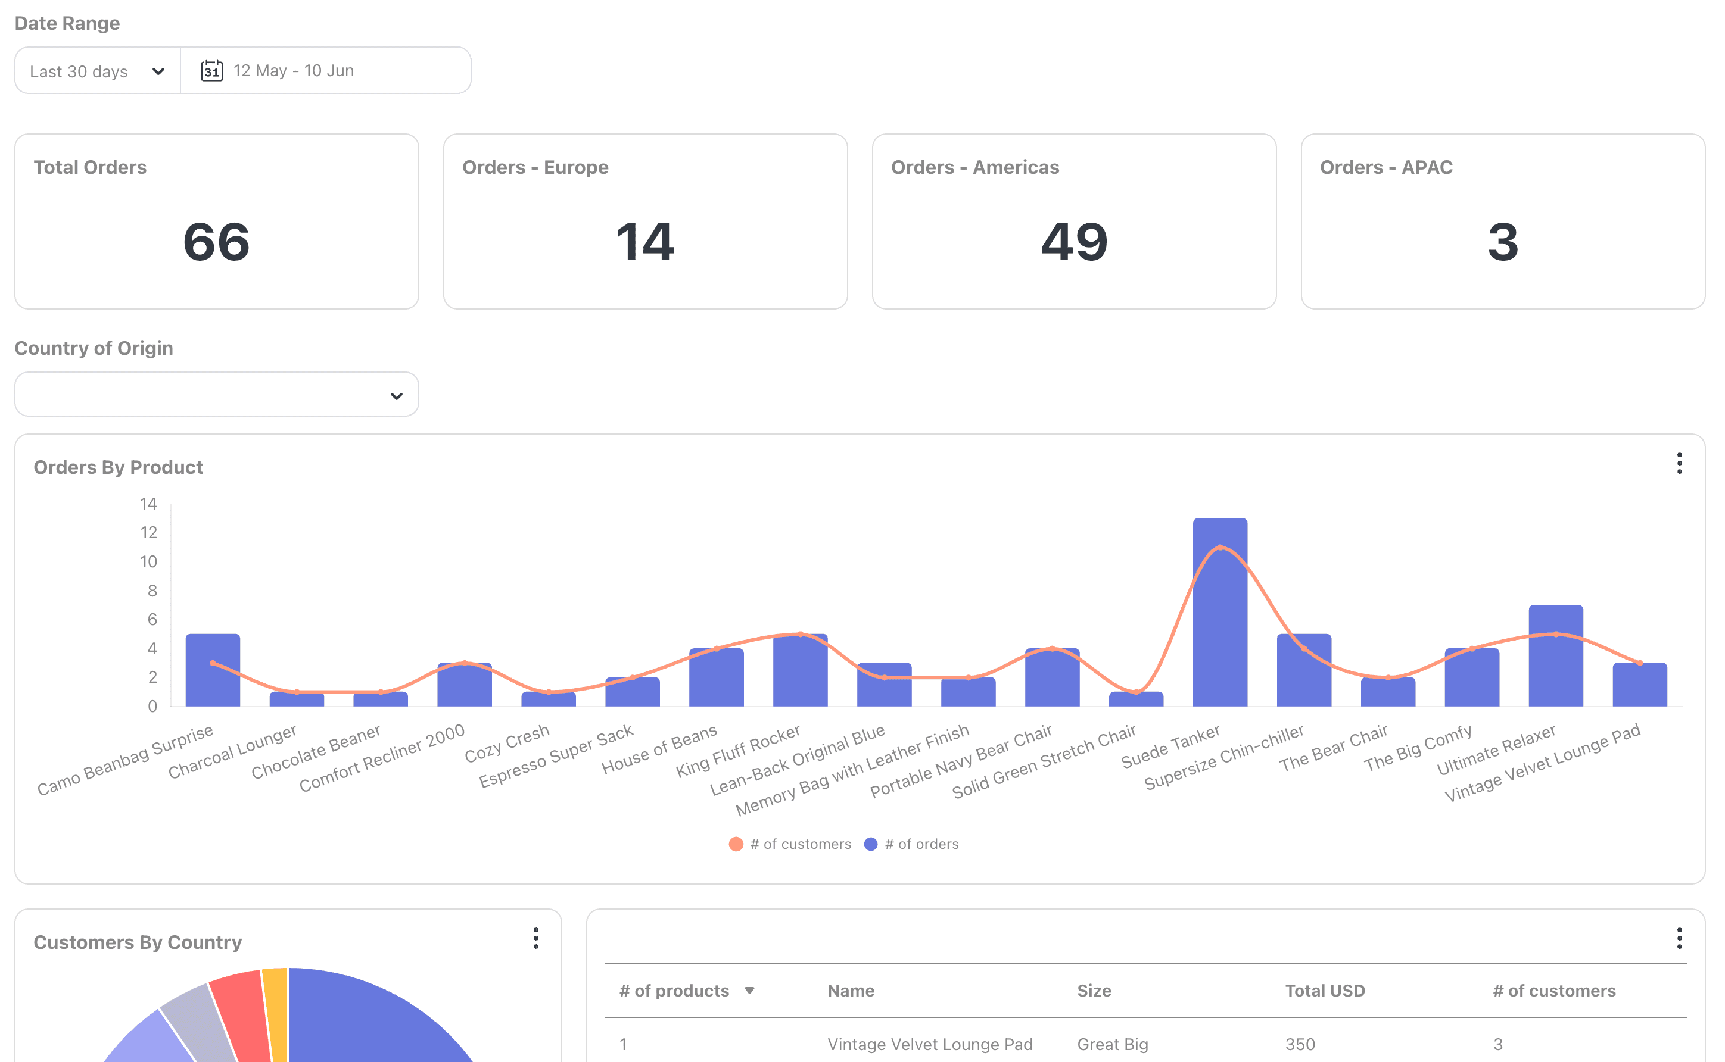Click the Size column header
The image size is (1725, 1062).
coord(1094,991)
